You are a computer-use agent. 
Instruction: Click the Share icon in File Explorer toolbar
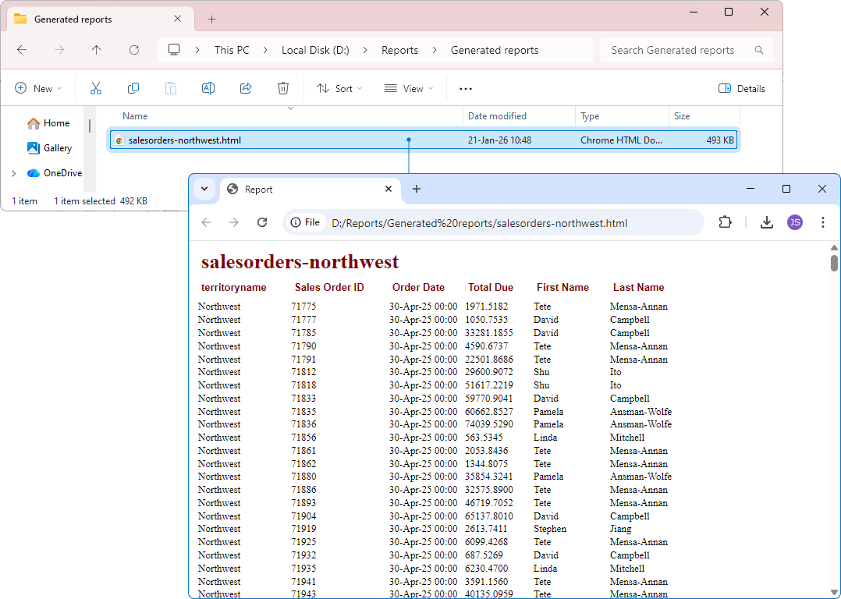point(246,88)
